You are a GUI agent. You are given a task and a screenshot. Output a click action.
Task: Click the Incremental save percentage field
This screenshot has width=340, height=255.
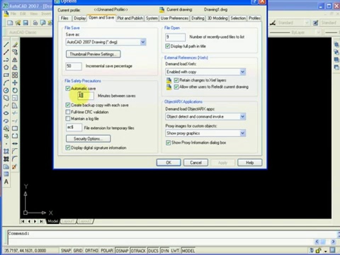tap(74, 66)
